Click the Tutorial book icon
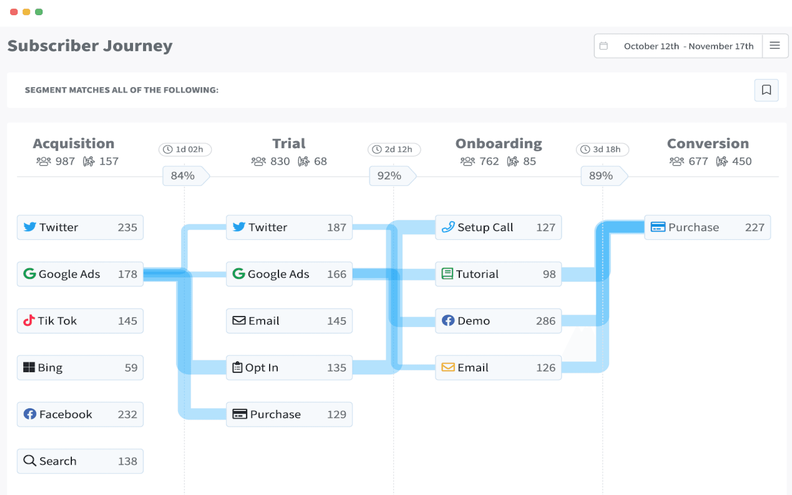Image resolution: width=792 pixels, height=495 pixels. tap(447, 274)
